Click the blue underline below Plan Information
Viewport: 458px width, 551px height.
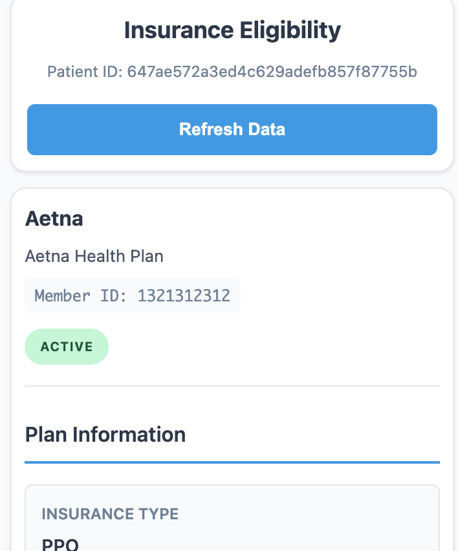pyautogui.click(x=232, y=462)
